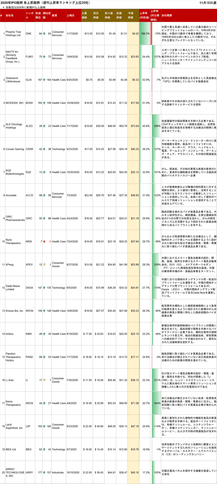Click green up arrow in ORIC Pharmaceuticals row
Viewport: 217px width, 484px height.
(44, 218)
